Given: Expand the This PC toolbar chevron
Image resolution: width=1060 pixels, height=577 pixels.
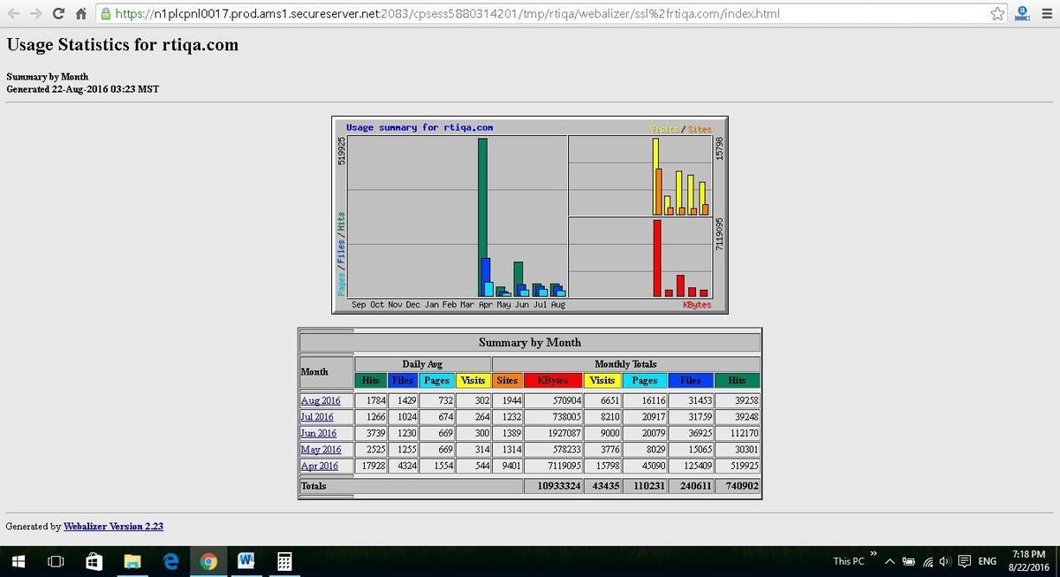Looking at the screenshot, I should [874, 555].
